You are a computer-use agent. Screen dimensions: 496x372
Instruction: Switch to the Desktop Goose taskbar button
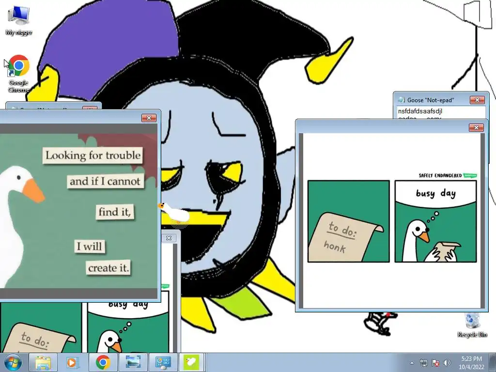tap(191, 362)
